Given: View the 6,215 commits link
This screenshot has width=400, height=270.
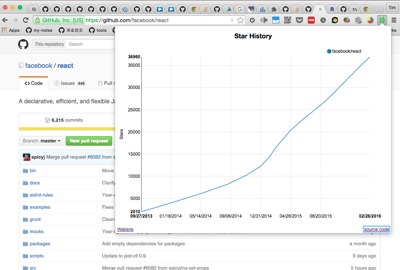Looking at the screenshot, I should (64, 120).
